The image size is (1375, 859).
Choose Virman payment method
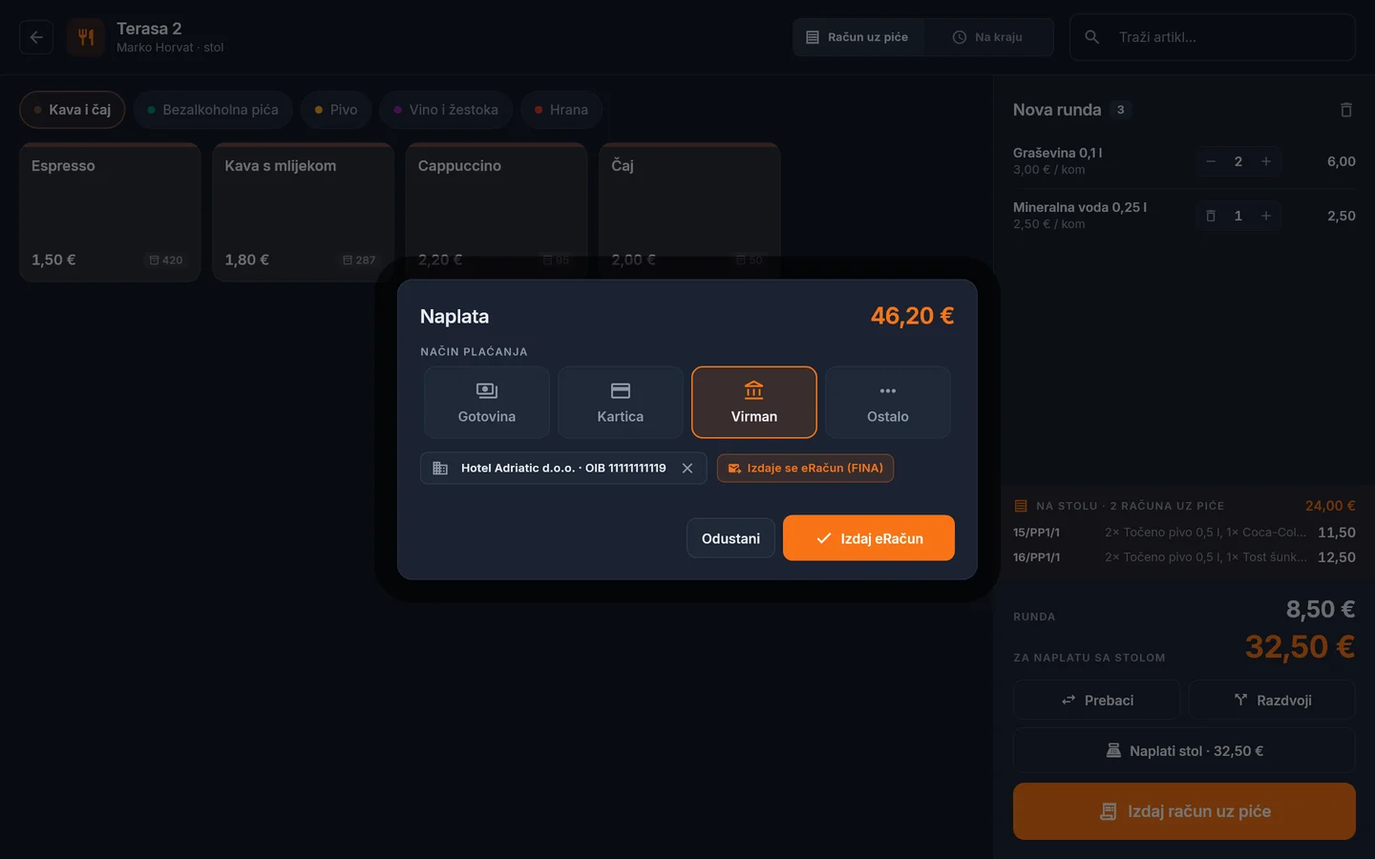[754, 403]
